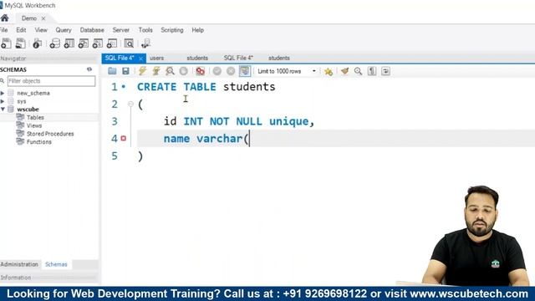This screenshot has height=301, width=535.
Task: Click the create new schema icon
Action: pyautogui.click(x=54, y=43)
